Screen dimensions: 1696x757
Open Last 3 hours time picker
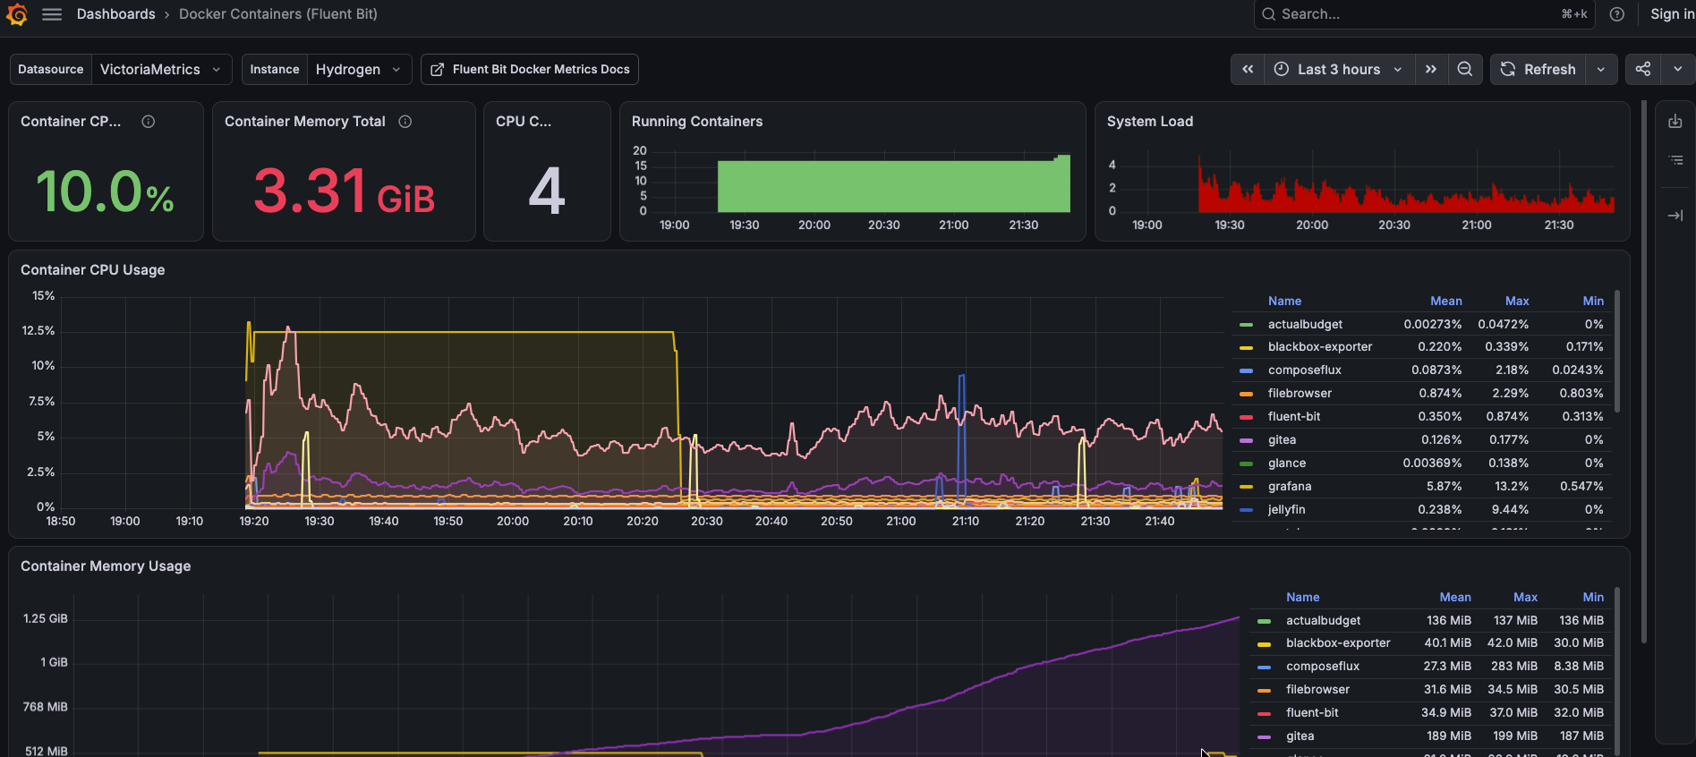point(1339,69)
